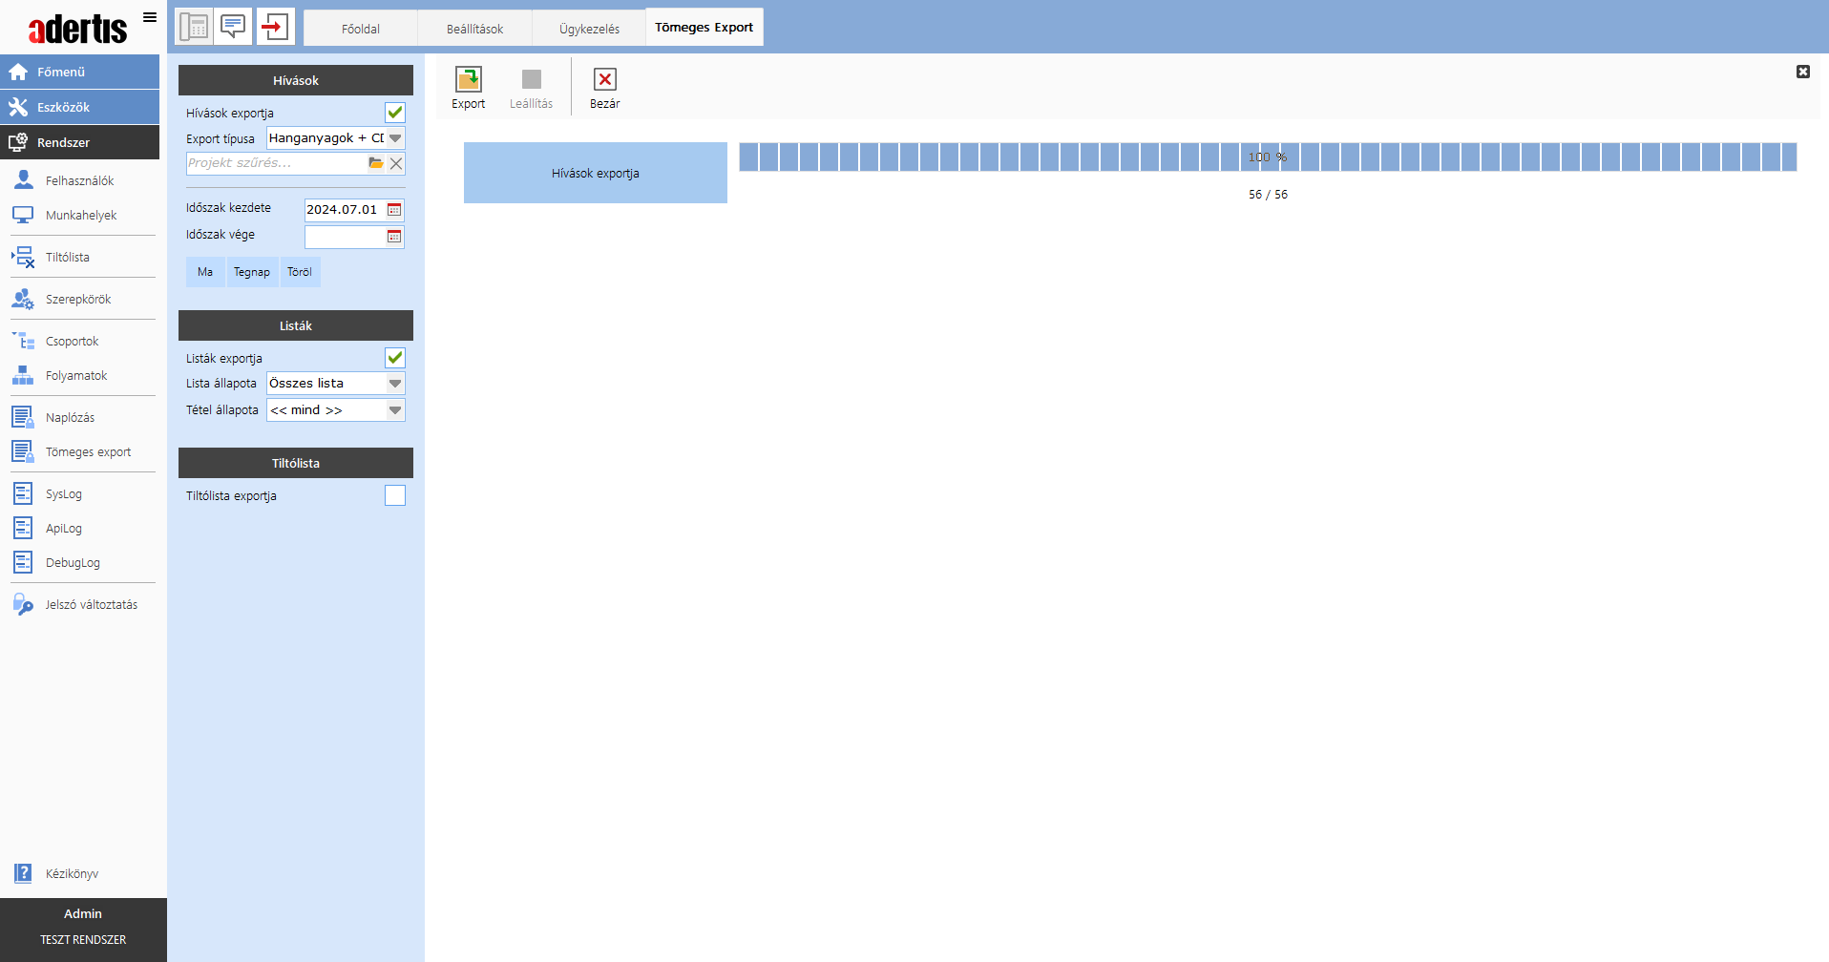
Task: Expand the Export típusa dropdown
Action: tap(395, 138)
